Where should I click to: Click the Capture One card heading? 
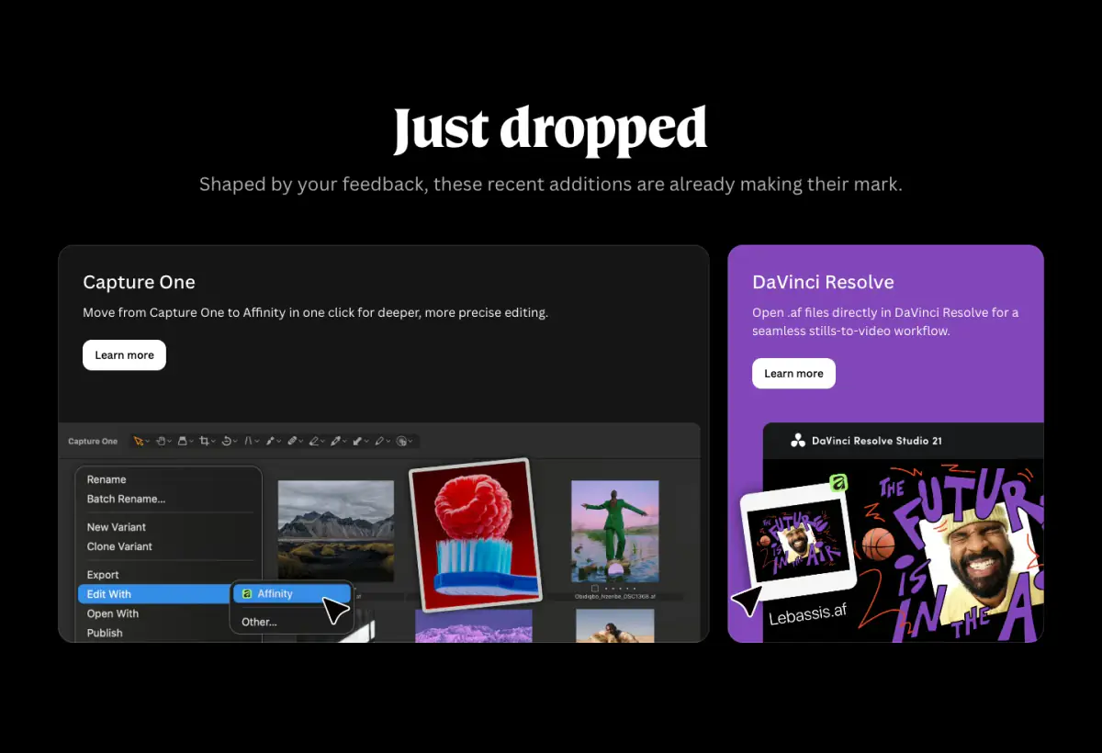coord(139,282)
